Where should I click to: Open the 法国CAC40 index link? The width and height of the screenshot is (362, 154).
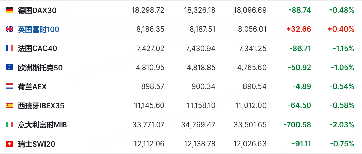pyautogui.click(x=37, y=49)
